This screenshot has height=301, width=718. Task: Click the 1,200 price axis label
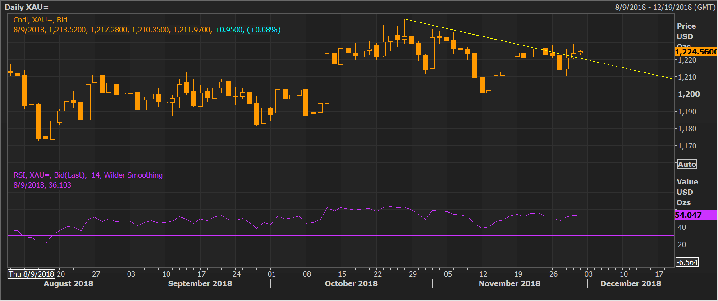(689, 94)
